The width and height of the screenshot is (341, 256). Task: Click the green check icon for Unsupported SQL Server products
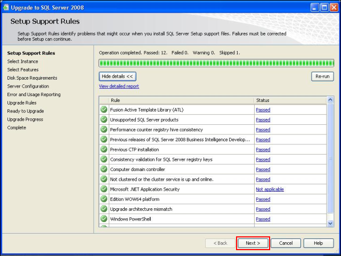tap(104, 120)
